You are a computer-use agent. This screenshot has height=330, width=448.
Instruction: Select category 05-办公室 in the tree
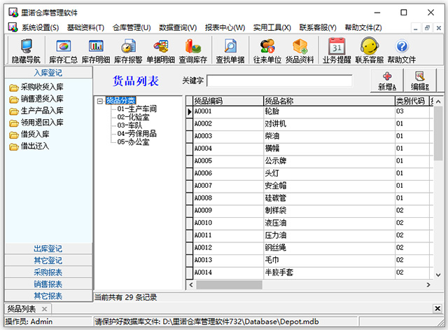(133, 142)
